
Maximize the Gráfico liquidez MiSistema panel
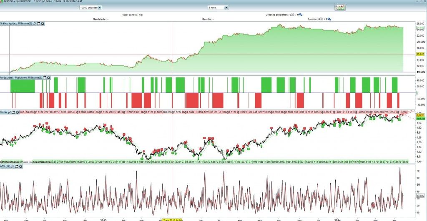coord(39,24)
